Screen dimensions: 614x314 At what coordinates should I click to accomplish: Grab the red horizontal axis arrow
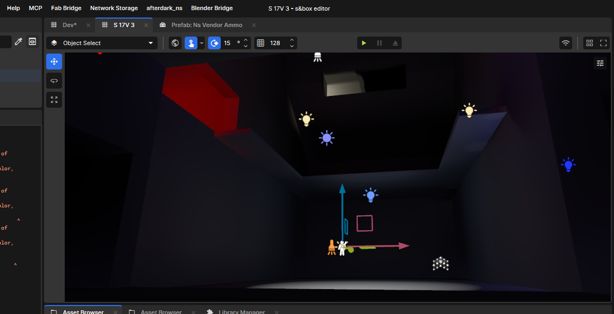[378, 246]
